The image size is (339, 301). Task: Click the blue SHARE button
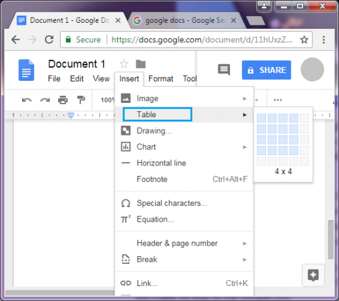pyautogui.click(x=267, y=70)
